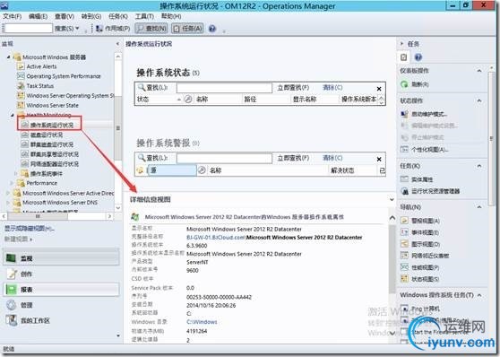The image size is (500, 357).
Task: Click the 性能视图(P) navigation icon
Action: (x=404, y=267)
